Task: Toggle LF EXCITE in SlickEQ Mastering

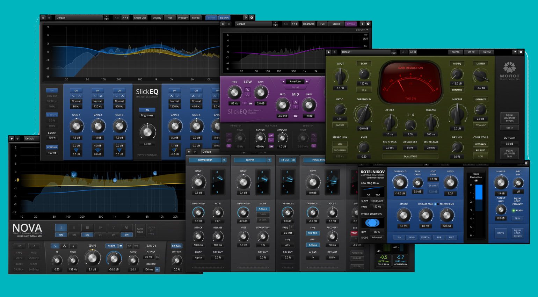Action: click(x=52, y=115)
